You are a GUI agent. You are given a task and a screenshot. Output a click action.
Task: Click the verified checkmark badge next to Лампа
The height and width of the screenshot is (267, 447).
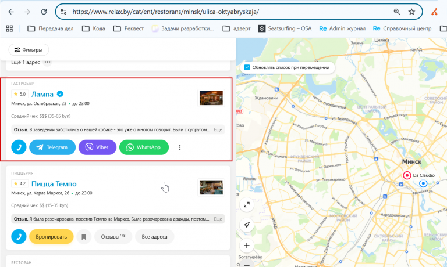(60, 94)
